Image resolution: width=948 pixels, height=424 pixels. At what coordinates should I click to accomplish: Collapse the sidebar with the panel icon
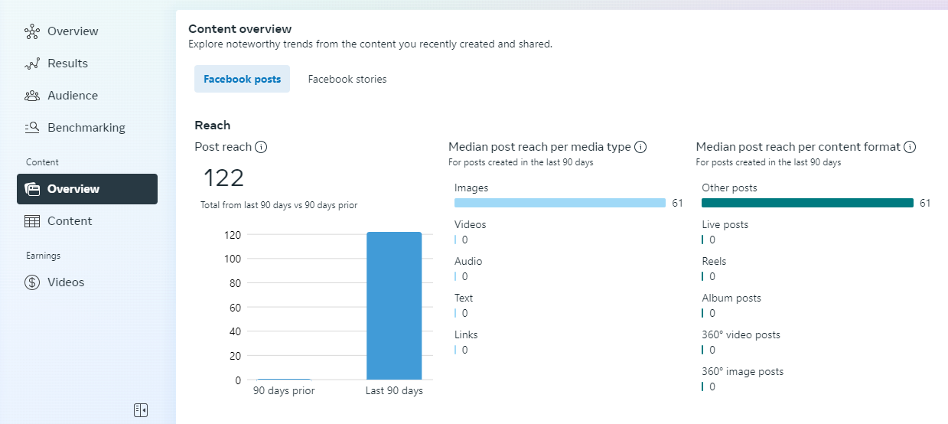(140, 410)
